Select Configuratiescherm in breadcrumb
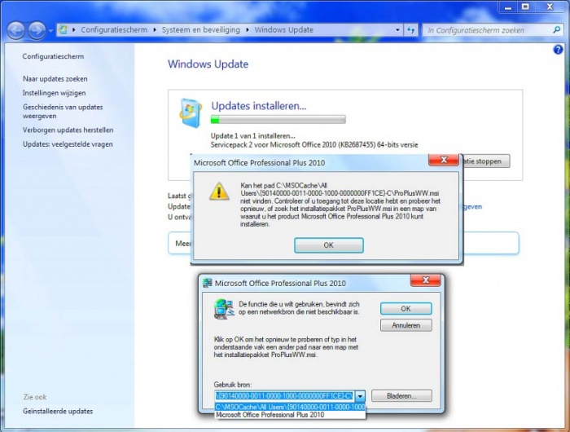 [x=114, y=30]
